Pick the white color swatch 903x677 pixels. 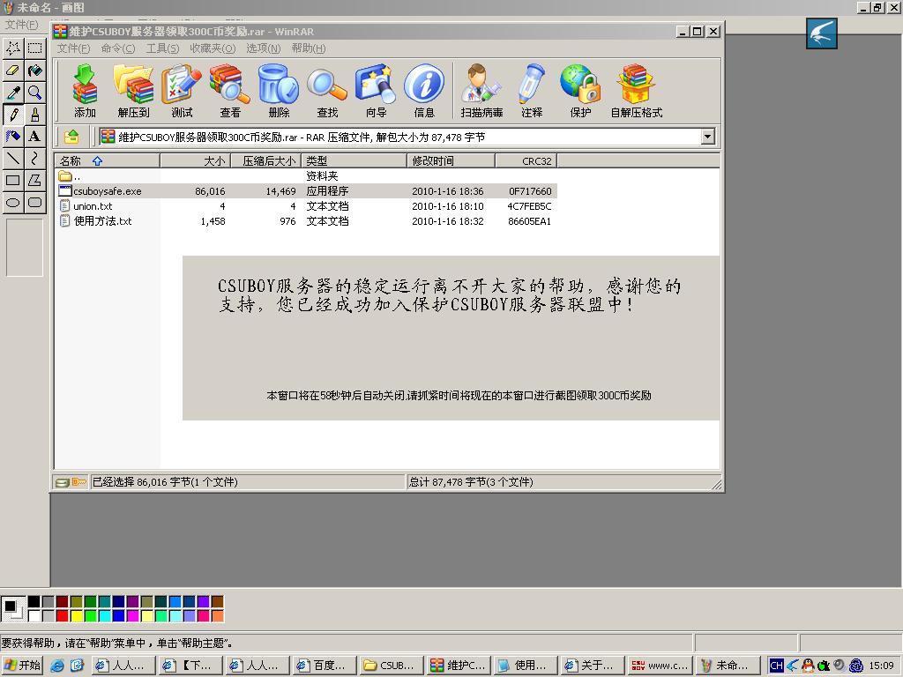pos(34,616)
